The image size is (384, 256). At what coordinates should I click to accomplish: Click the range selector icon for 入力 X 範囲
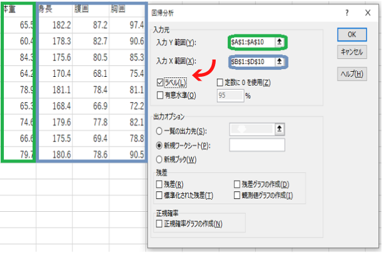tap(278, 61)
